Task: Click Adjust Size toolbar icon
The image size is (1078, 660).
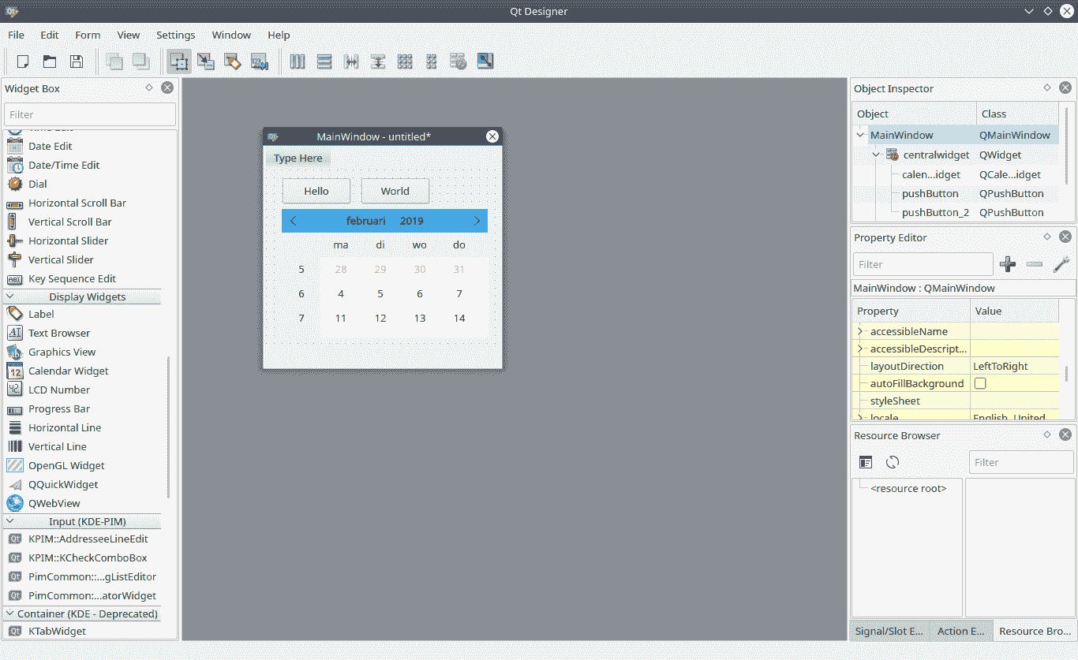Action: click(x=485, y=62)
